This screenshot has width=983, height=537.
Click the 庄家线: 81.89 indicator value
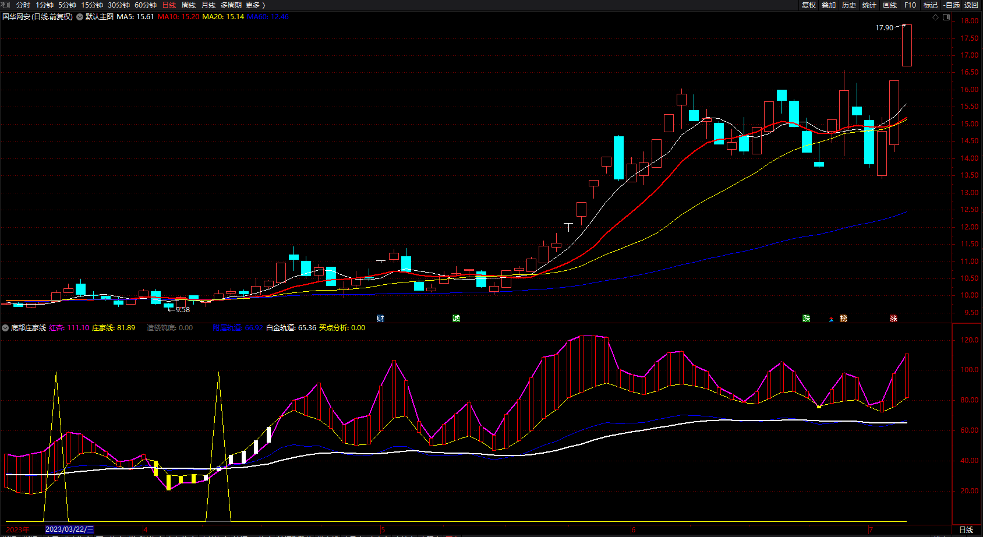pos(114,328)
